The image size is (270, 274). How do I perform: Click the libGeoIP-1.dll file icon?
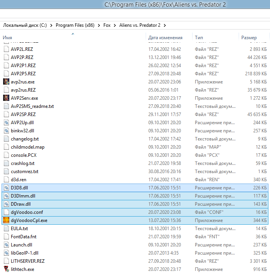[6, 253]
